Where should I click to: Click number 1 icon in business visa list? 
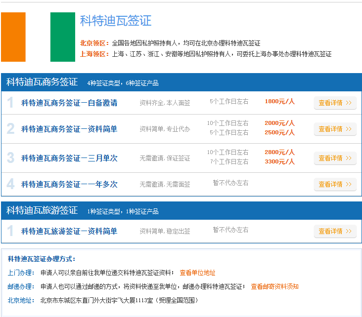pyautogui.click(x=10, y=103)
